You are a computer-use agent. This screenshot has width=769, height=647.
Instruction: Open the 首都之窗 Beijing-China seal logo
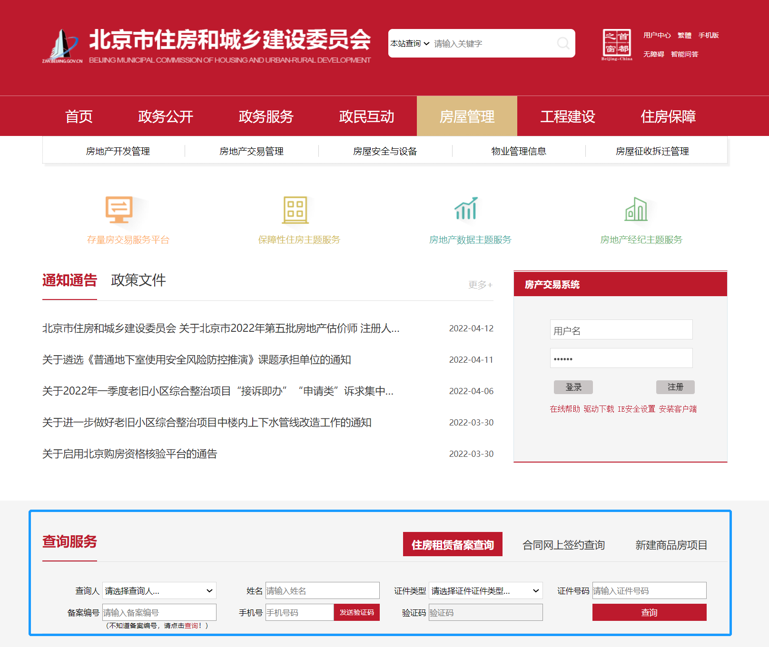click(617, 45)
